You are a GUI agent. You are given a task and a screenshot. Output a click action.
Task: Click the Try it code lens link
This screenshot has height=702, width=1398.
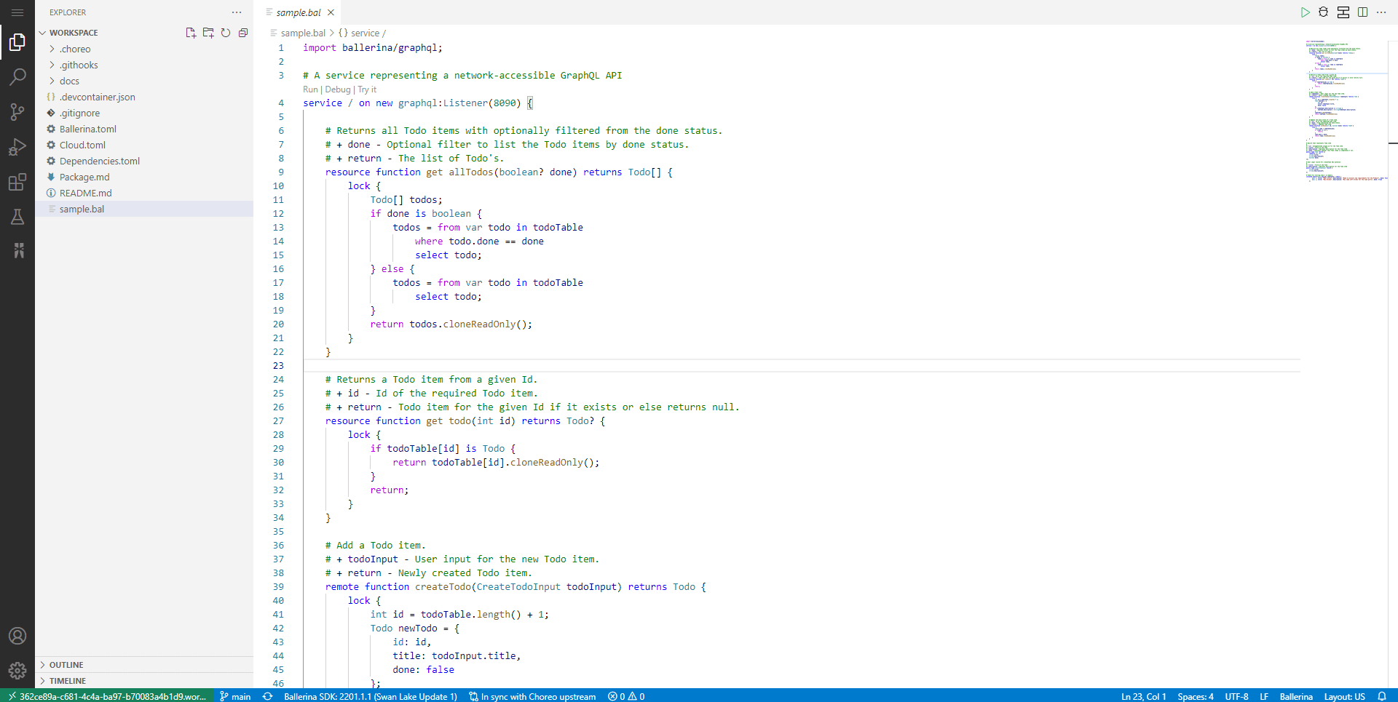tap(367, 89)
